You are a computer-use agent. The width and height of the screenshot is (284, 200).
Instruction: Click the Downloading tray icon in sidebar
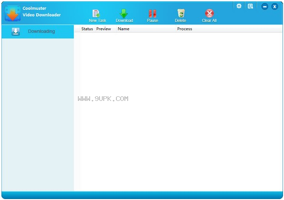click(x=16, y=31)
